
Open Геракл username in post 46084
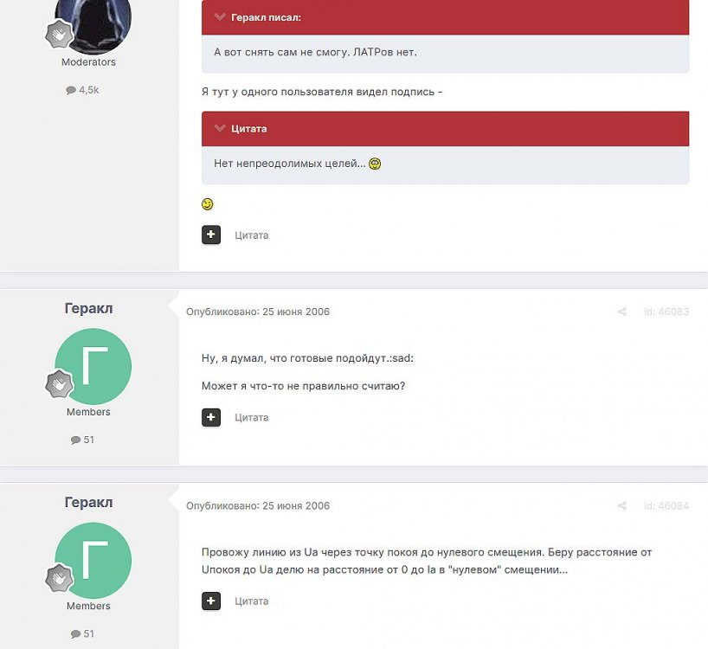point(88,502)
